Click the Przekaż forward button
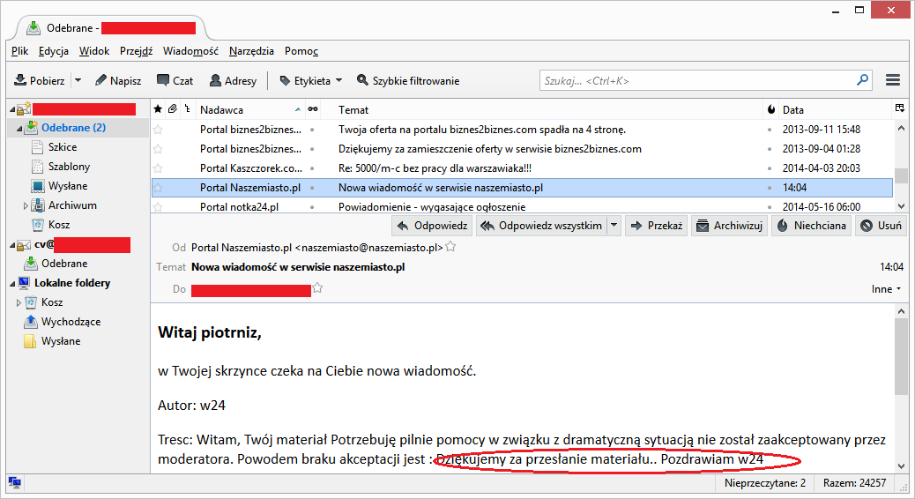The image size is (915, 499). (656, 226)
